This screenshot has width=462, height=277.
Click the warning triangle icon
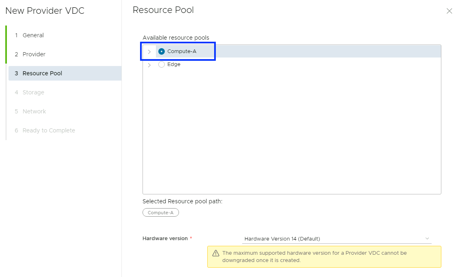(216, 253)
